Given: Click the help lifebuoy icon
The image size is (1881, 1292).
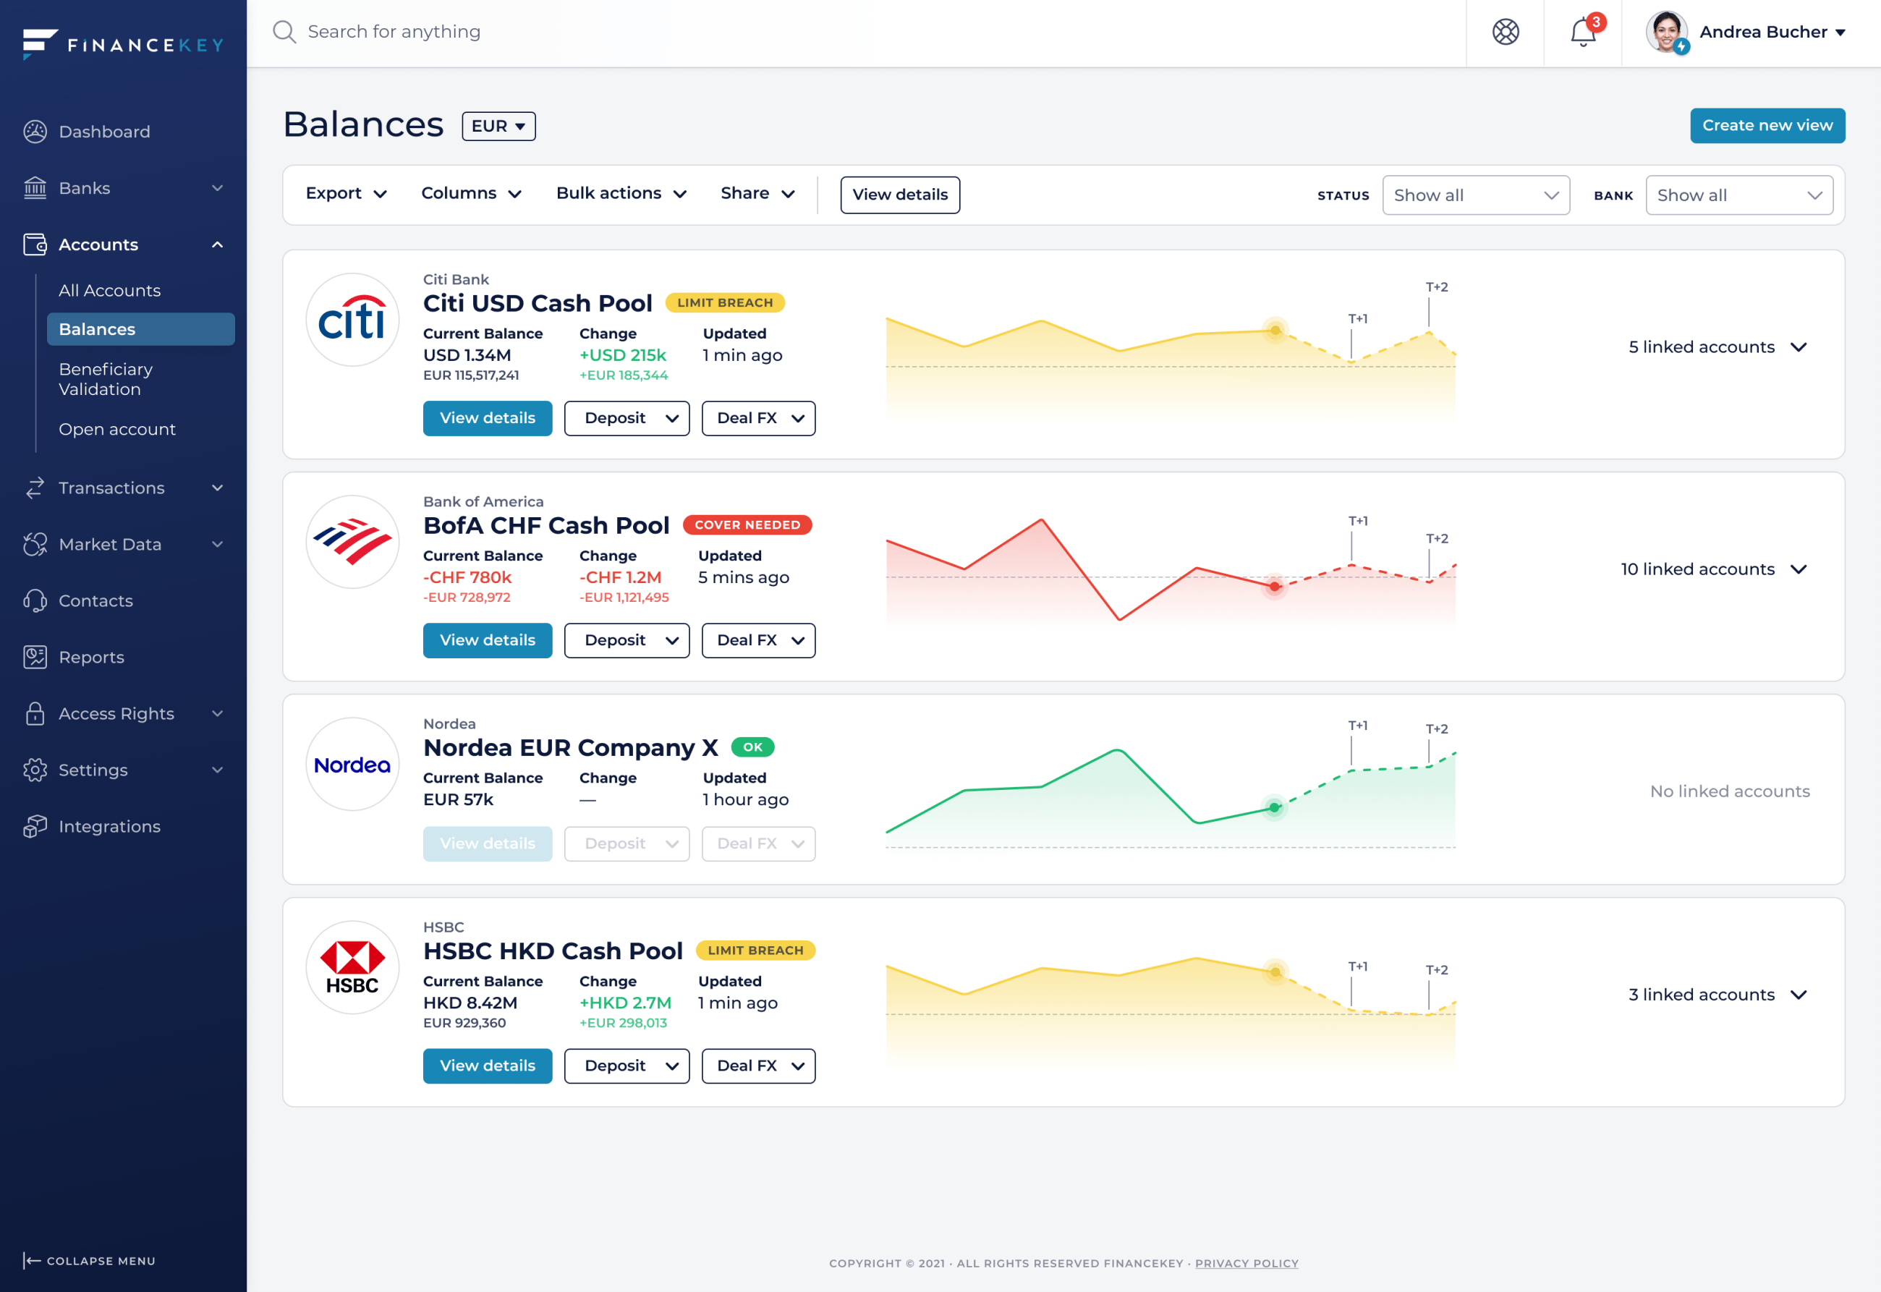Looking at the screenshot, I should click(1506, 33).
